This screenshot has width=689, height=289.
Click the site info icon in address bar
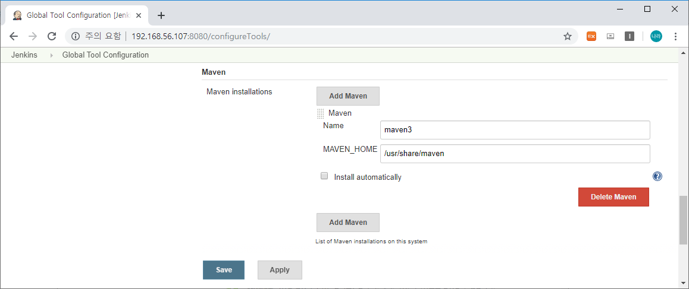coord(76,36)
